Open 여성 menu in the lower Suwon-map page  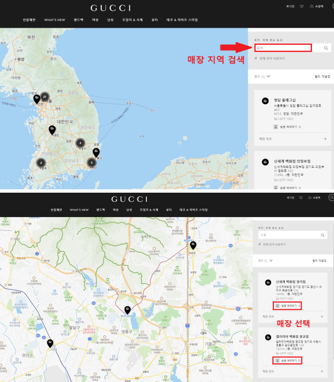(116, 210)
